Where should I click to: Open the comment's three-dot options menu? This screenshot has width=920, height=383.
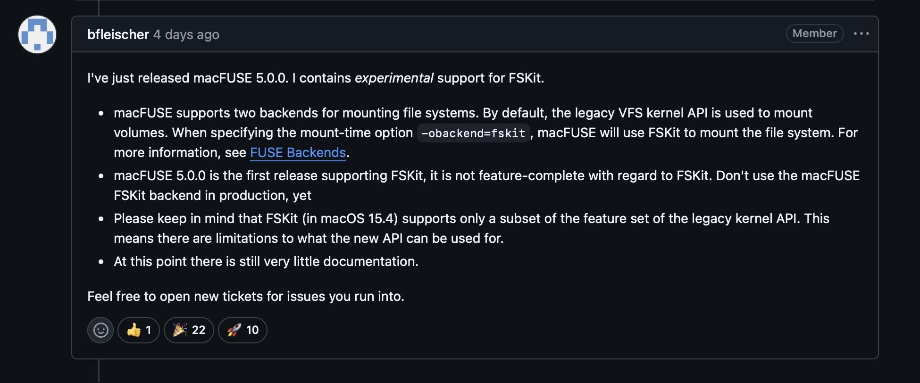(861, 33)
